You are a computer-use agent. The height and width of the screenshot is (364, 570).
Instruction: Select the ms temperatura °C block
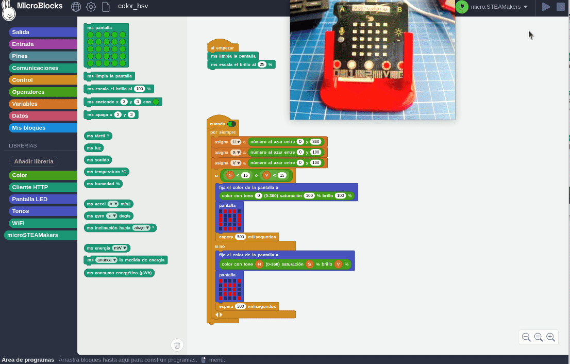point(107,172)
